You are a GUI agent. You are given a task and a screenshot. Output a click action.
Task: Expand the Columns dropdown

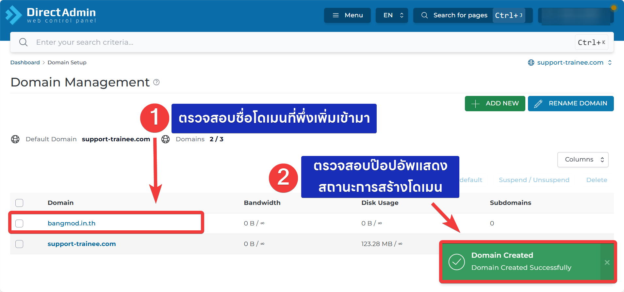pos(583,160)
